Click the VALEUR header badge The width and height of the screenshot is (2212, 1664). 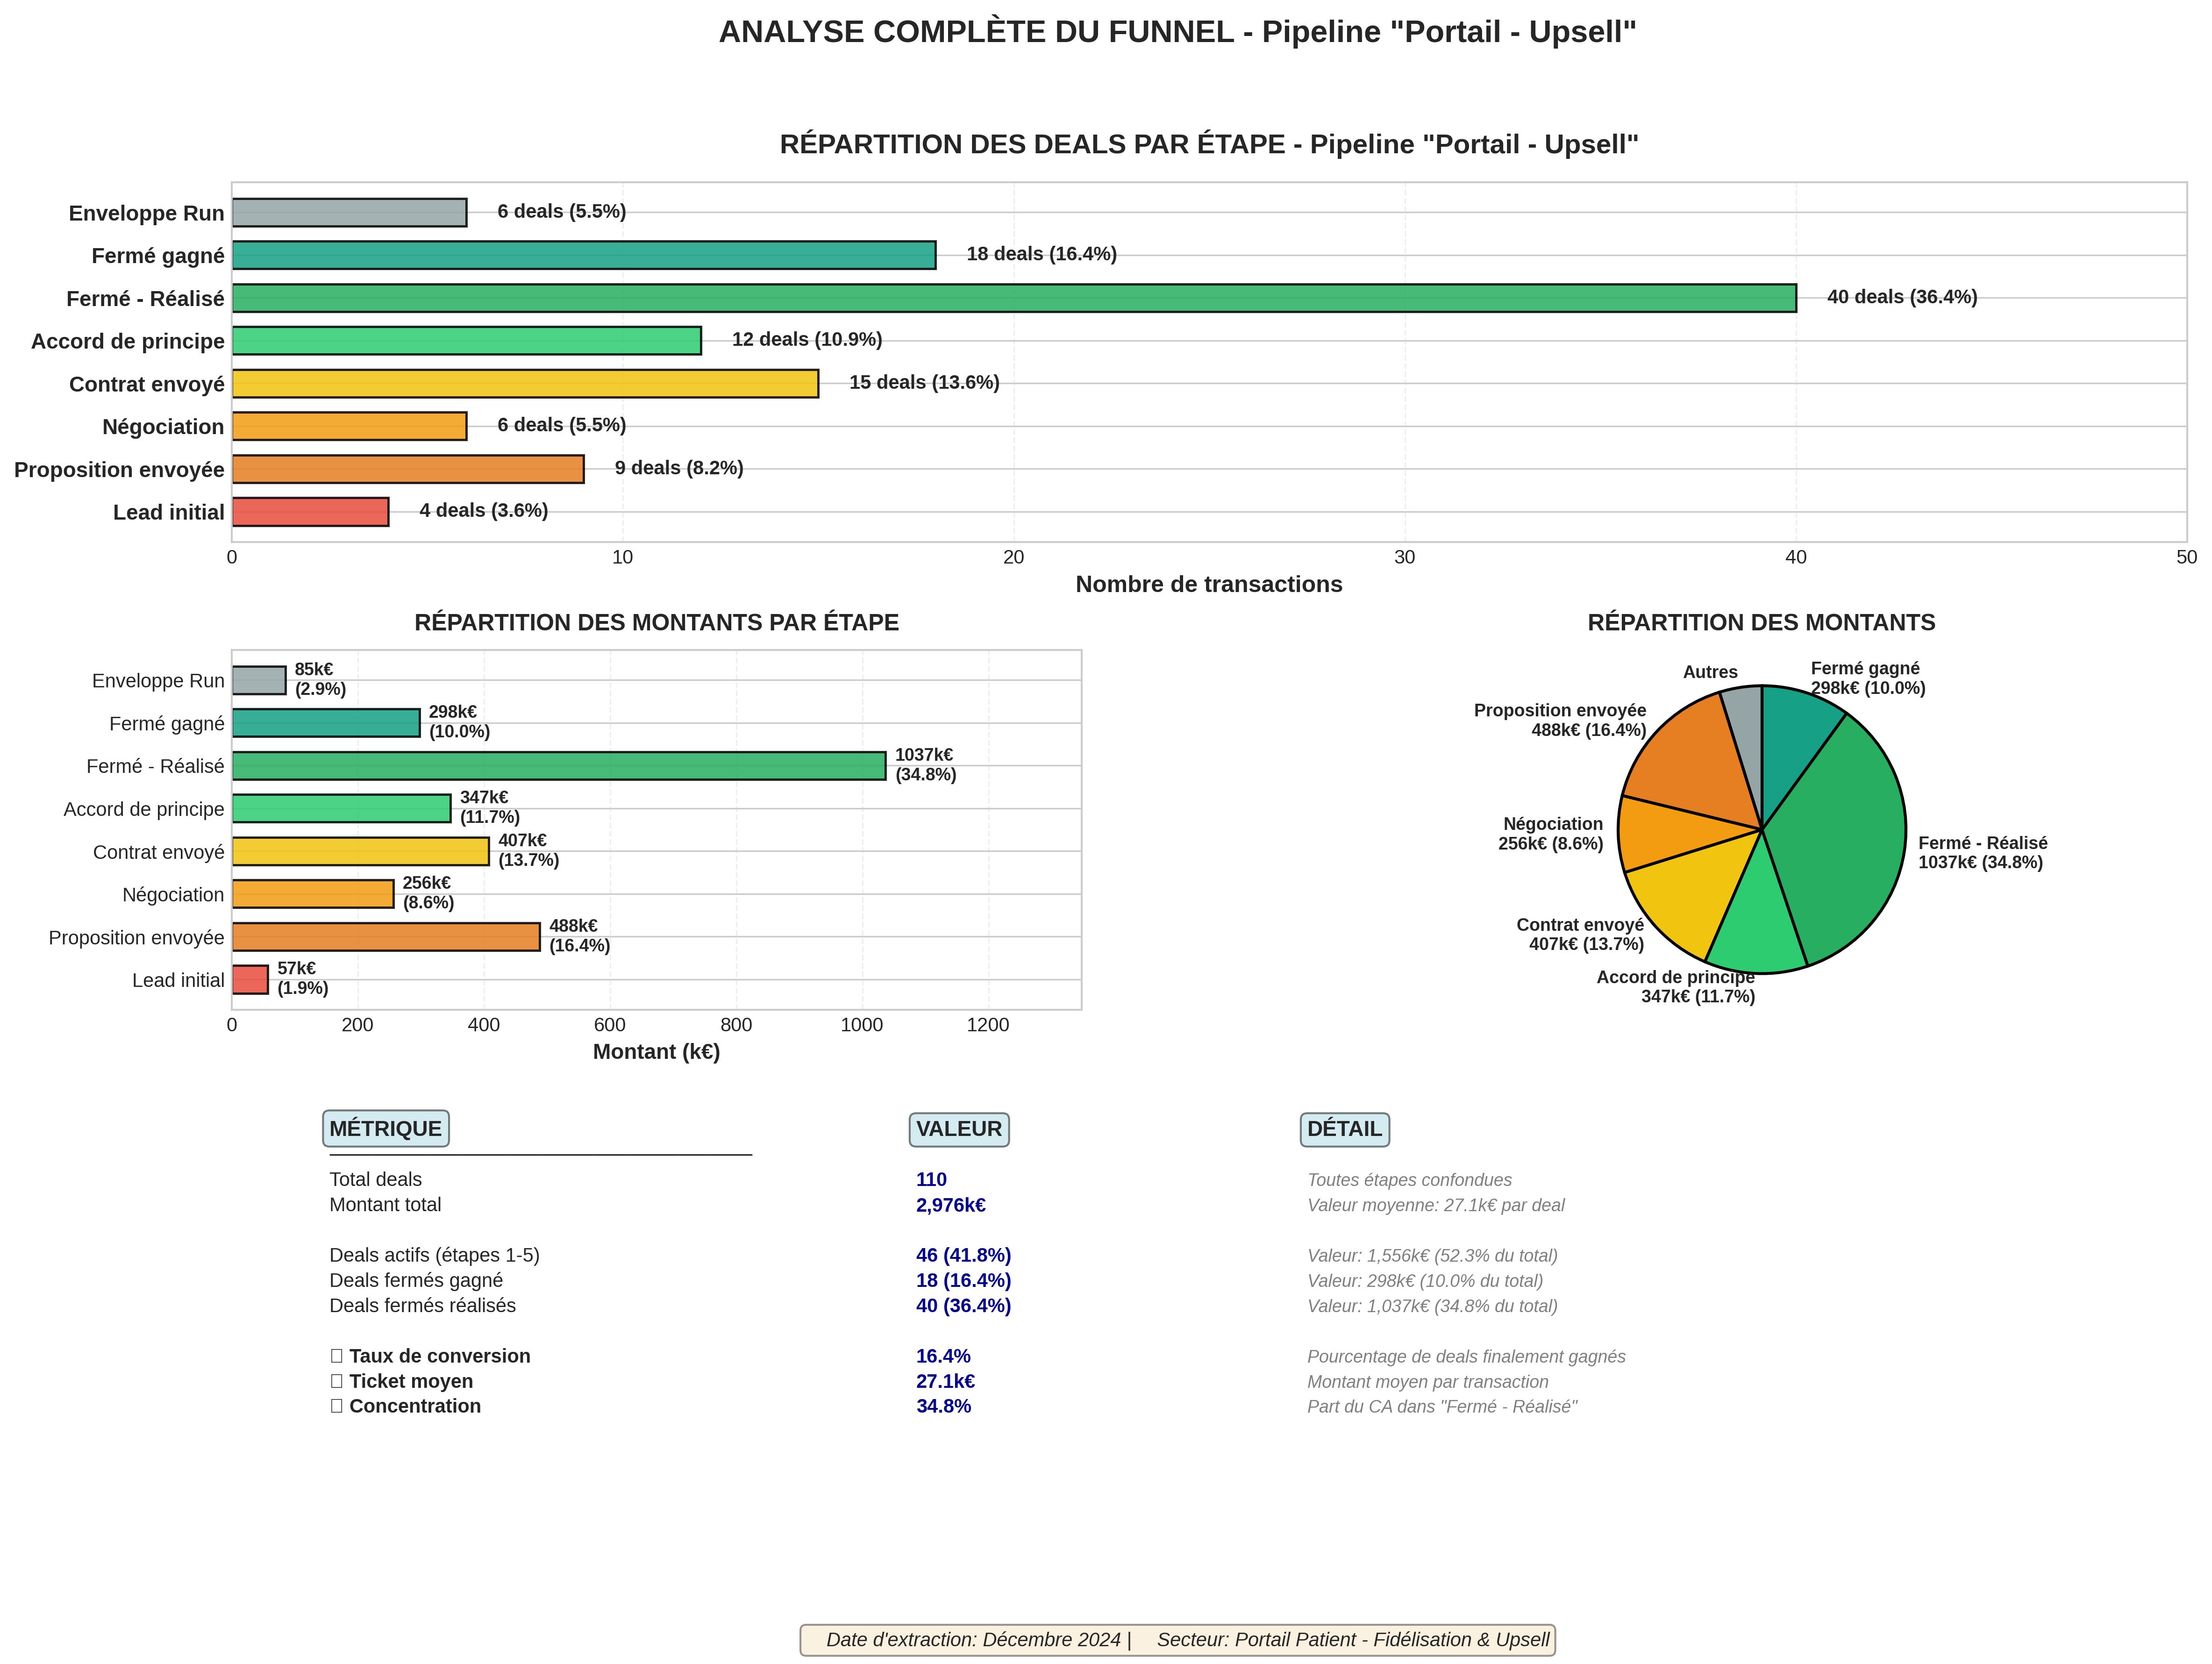click(958, 1129)
